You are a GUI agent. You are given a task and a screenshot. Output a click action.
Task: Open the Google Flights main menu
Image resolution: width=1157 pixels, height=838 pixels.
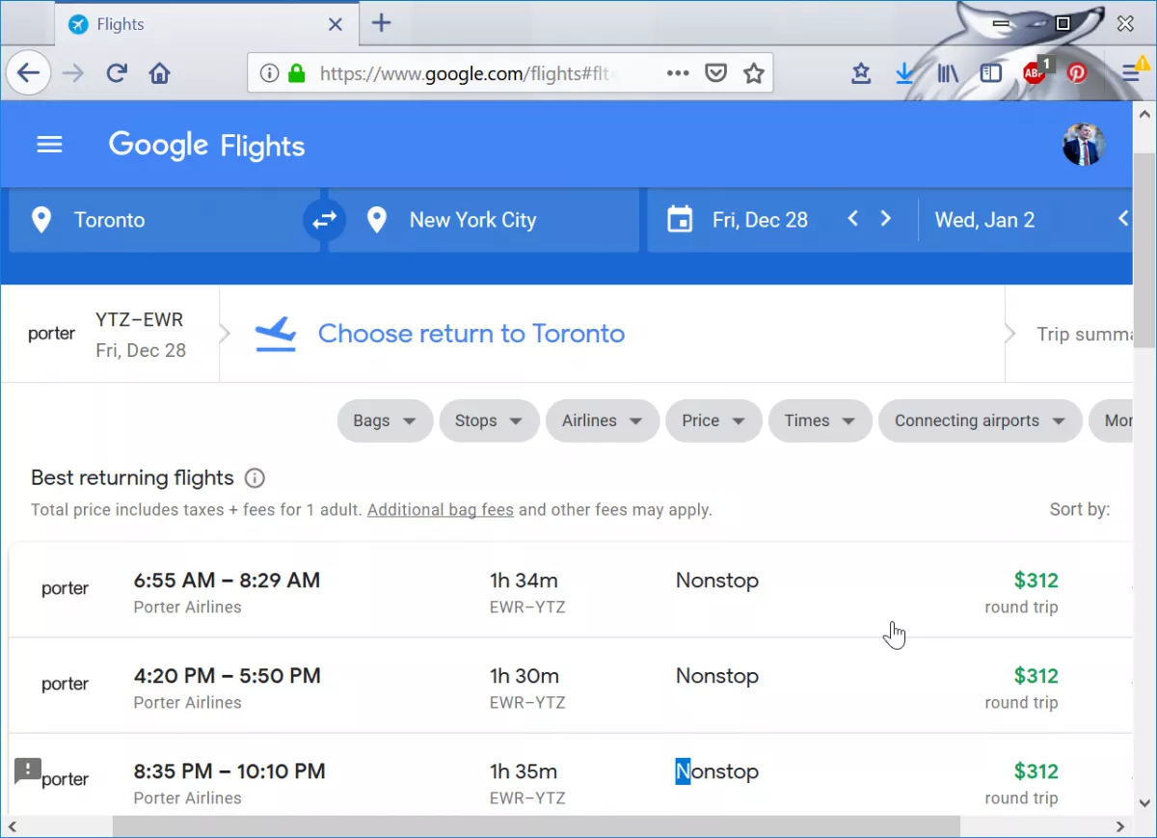pyautogui.click(x=49, y=145)
